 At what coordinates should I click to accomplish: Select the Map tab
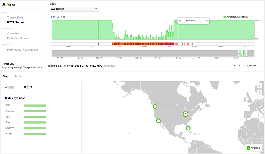point(6,76)
